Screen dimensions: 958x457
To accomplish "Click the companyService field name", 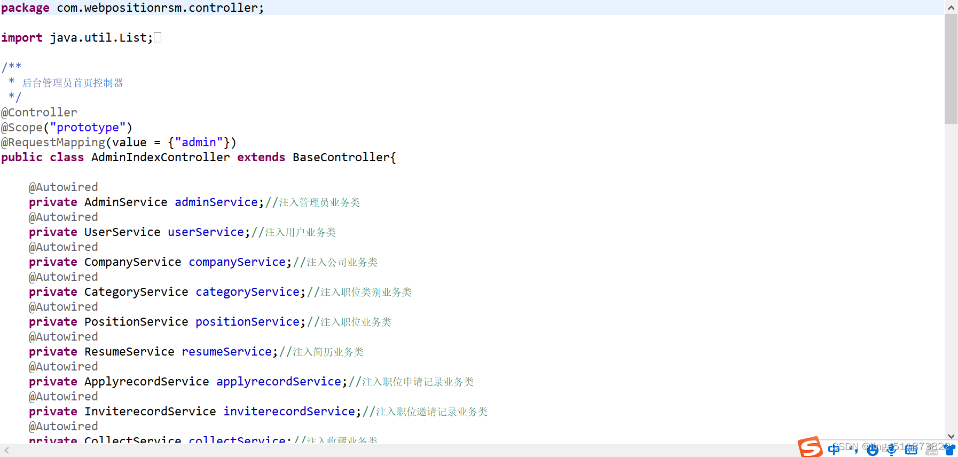I will pos(237,262).
